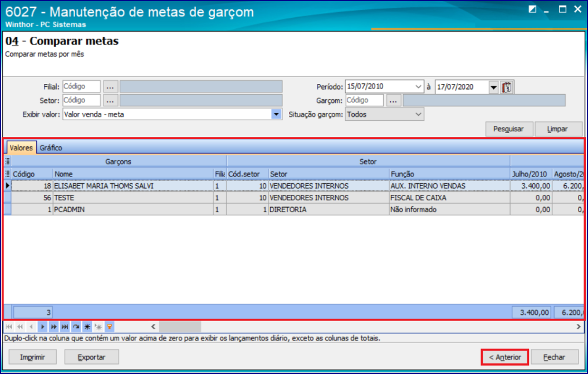
Task: Click the Garçom Código input field
Action: pos(365,100)
